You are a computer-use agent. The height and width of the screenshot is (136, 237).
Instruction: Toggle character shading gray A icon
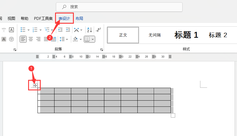(x=4, y=39)
